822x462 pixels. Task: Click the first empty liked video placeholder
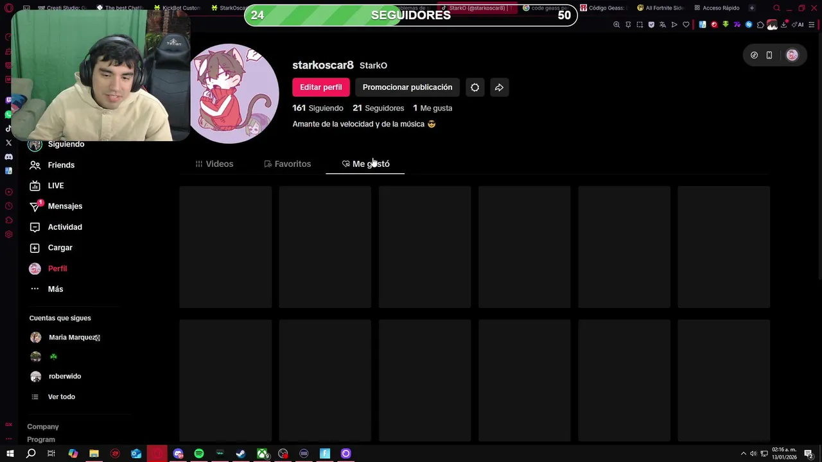click(x=225, y=247)
